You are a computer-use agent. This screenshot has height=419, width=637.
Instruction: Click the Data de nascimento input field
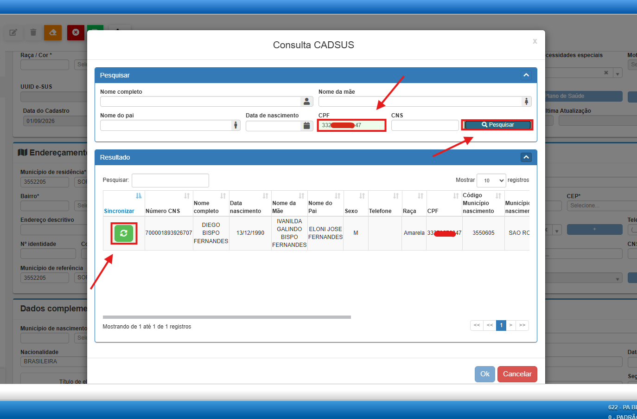click(x=274, y=126)
